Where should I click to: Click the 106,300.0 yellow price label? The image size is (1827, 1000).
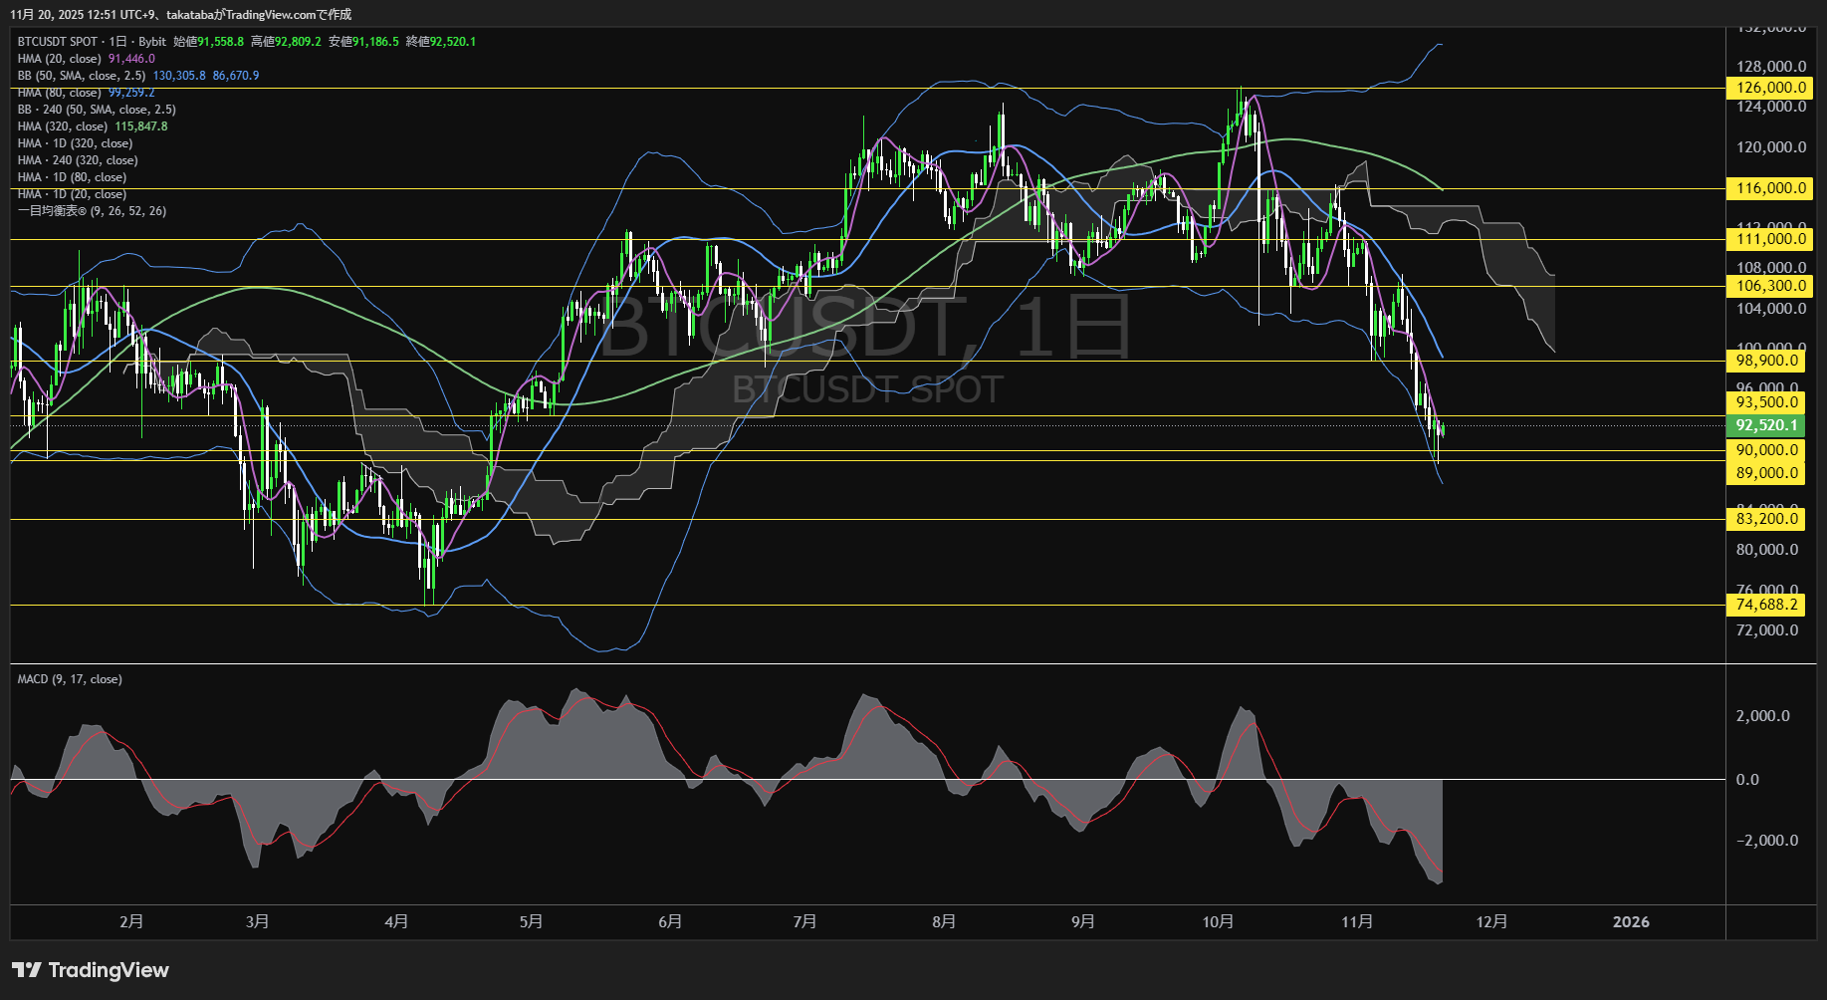tap(1770, 286)
